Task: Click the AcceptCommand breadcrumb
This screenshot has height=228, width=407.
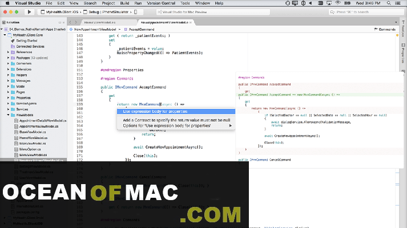Action: coord(139,29)
